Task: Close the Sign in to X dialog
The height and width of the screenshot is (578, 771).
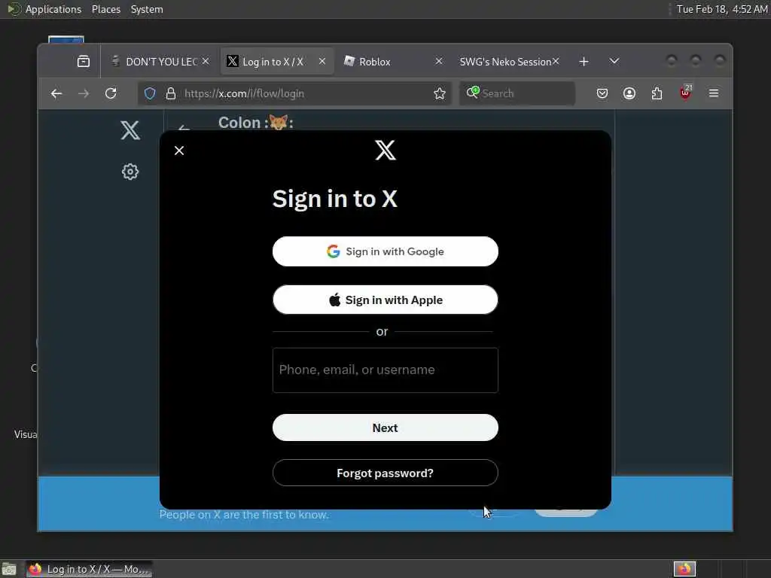Action: [179, 151]
